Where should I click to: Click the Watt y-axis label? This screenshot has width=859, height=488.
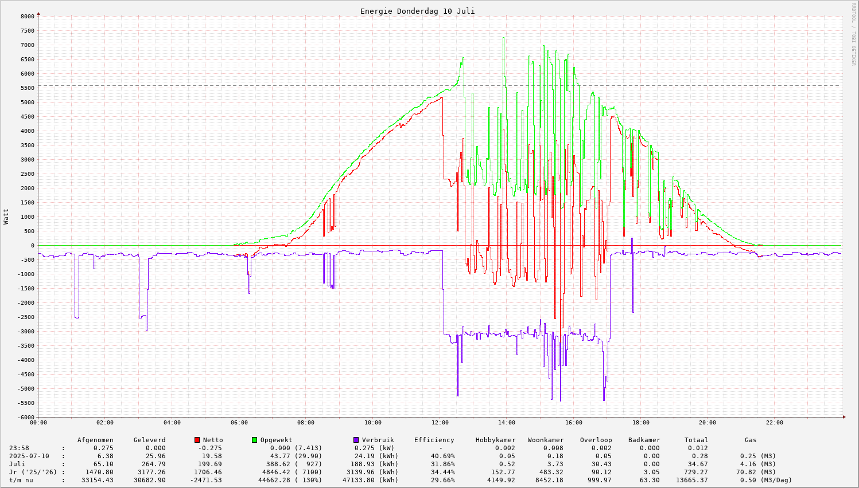pos(6,217)
